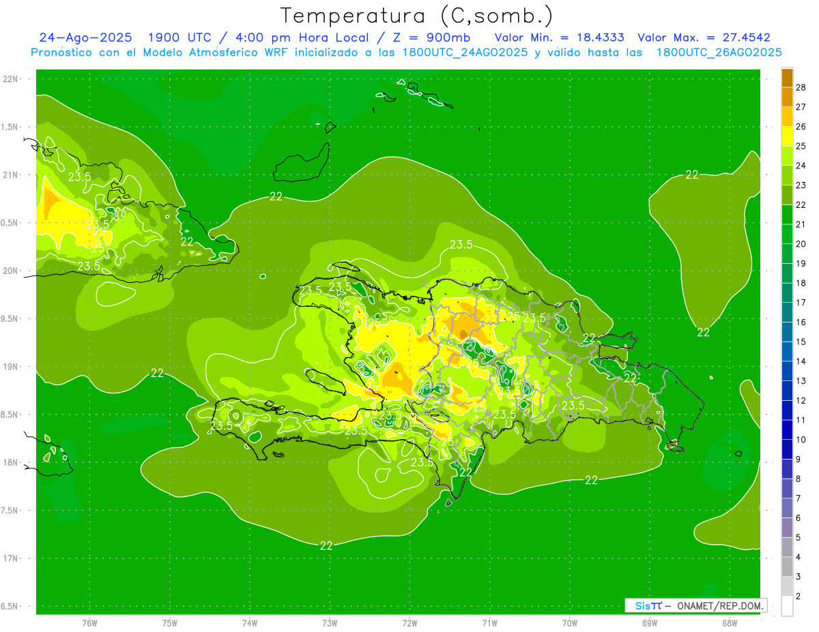Click the '15' legend scale number

click(x=801, y=342)
